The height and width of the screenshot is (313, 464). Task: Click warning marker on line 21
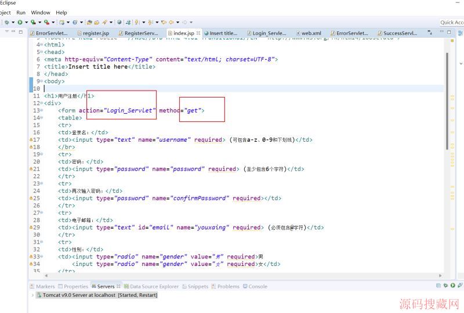click(31, 168)
